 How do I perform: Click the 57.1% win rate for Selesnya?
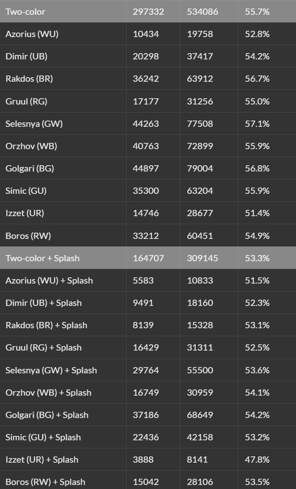click(x=257, y=124)
